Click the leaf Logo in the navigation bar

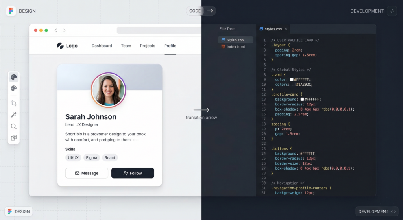(67, 46)
